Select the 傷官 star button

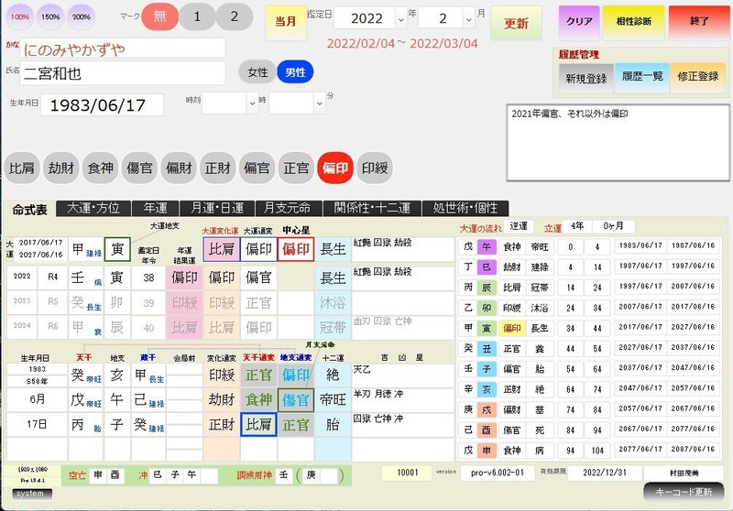tap(139, 168)
